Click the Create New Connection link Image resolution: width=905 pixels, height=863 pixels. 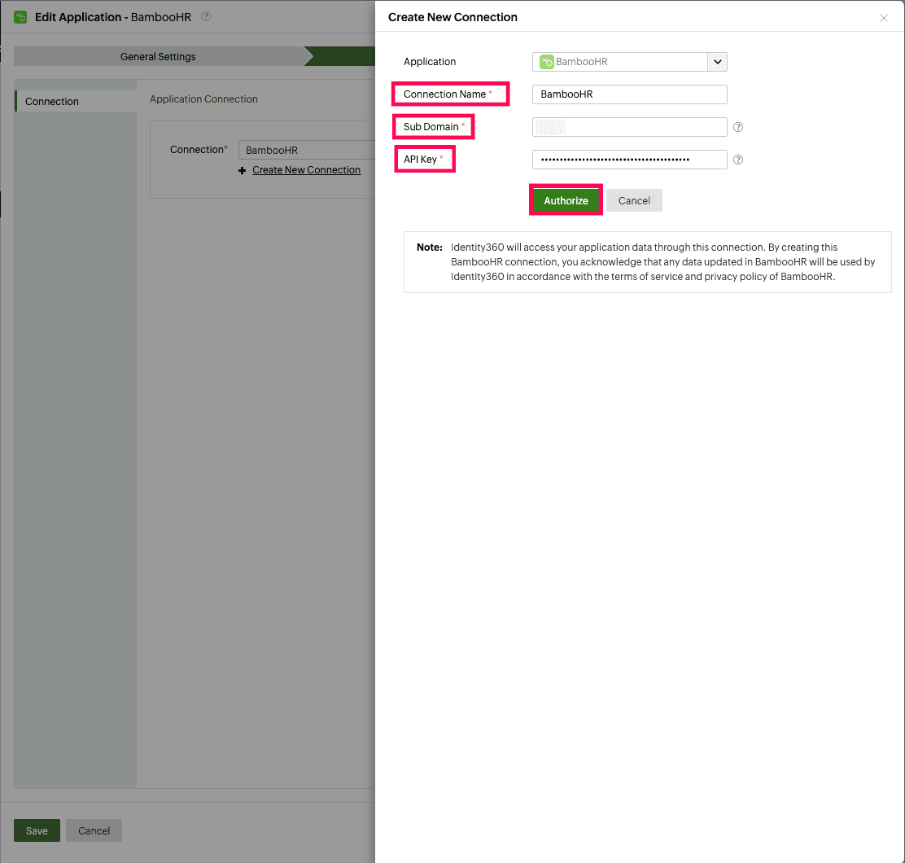306,169
